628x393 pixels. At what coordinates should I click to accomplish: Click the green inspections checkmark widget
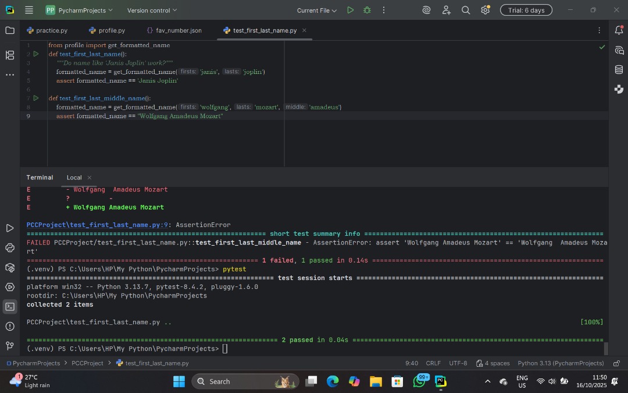(x=602, y=47)
